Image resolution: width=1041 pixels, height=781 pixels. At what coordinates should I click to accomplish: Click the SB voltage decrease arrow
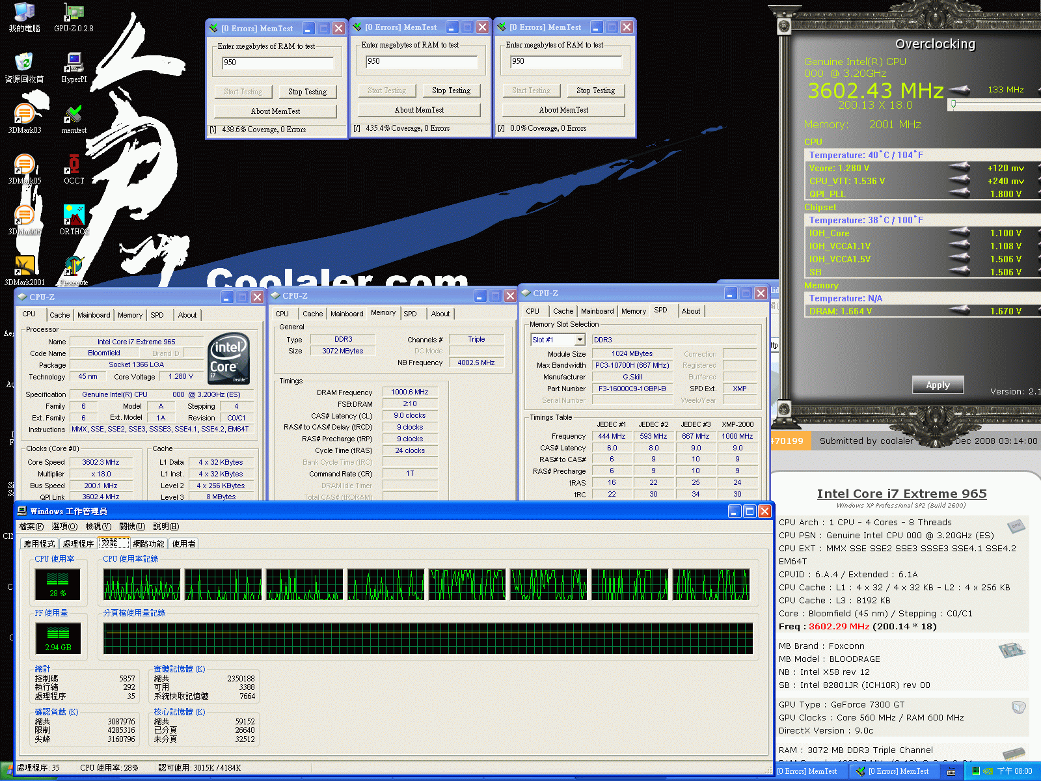[x=960, y=272]
